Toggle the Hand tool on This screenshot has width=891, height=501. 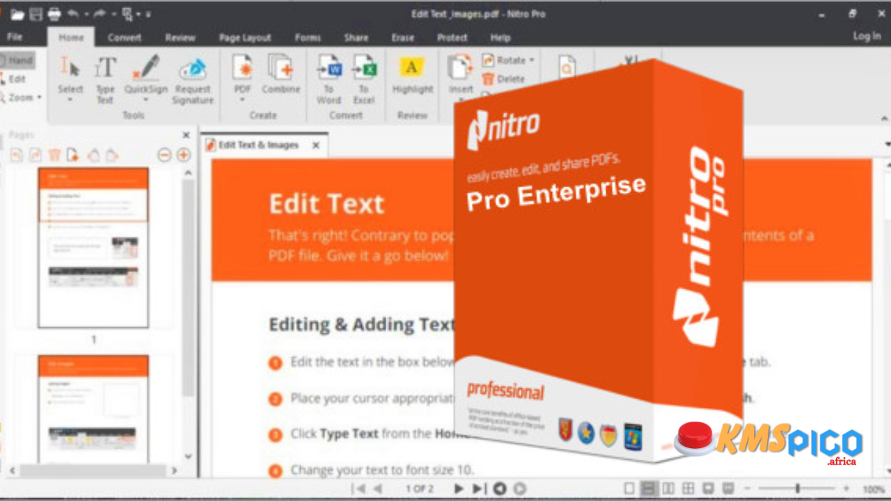[17, 61]
